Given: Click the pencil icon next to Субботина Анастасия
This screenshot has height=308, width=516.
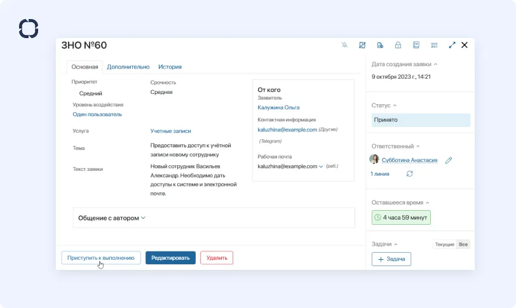Looking at the screenshot, I should [x=449, y=161].
